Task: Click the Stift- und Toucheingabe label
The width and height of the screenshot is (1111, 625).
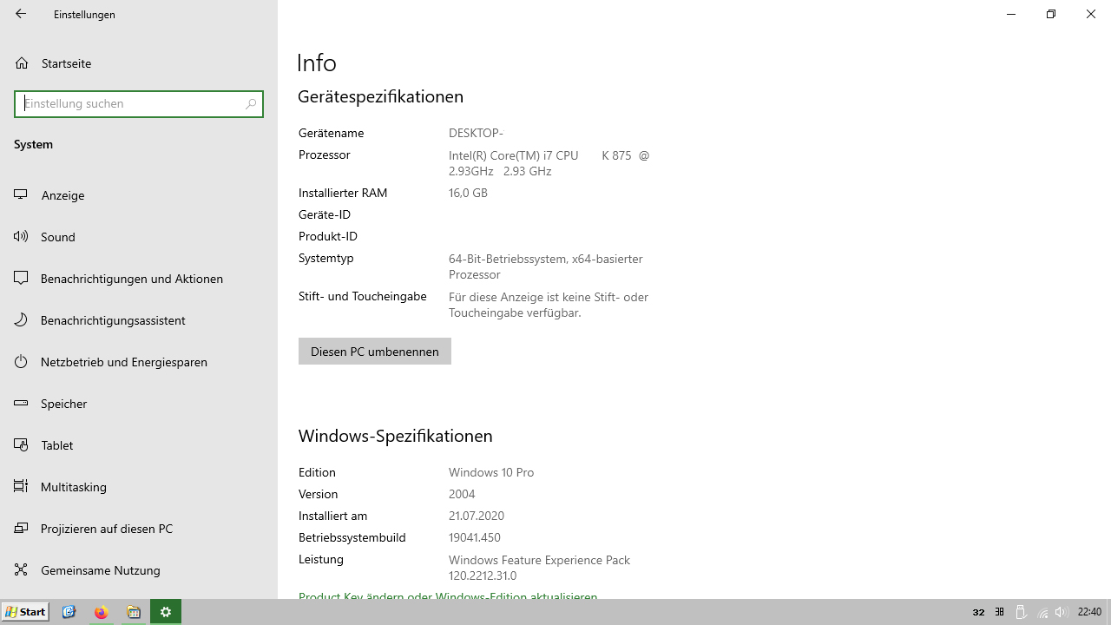Action: pyautogui.click(x=363, y=296)
